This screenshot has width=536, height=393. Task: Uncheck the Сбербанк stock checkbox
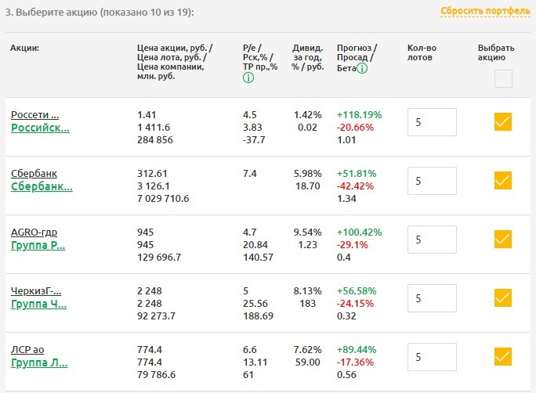(x=503, y=181)
